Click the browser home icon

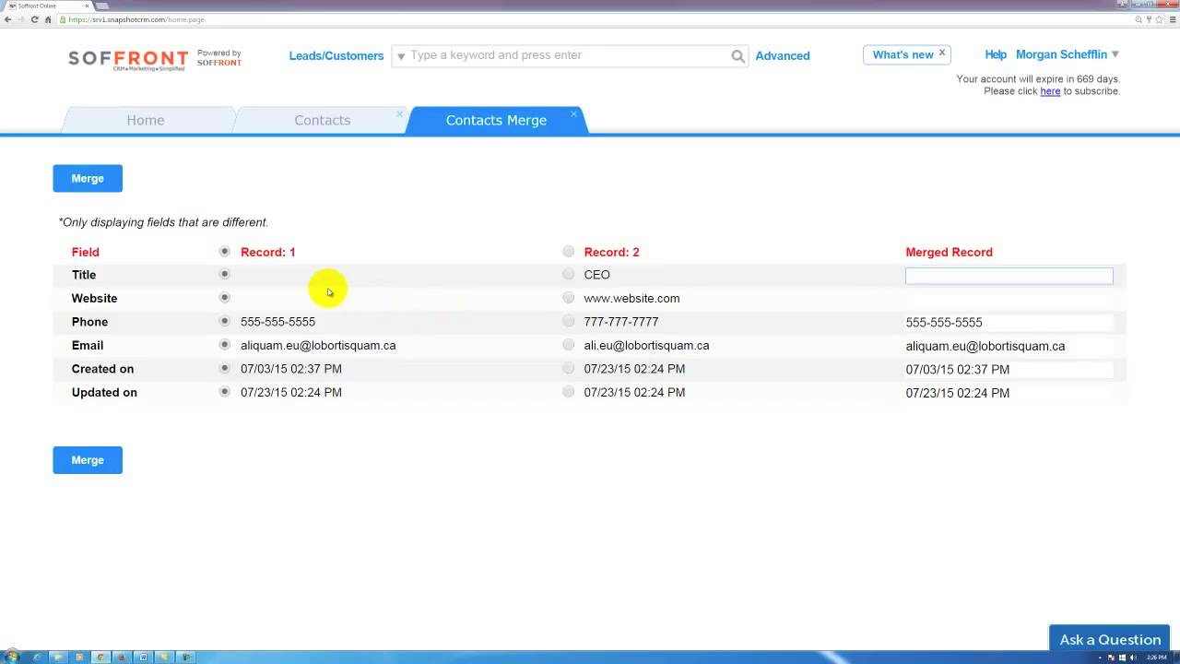[x=48, y=19]
